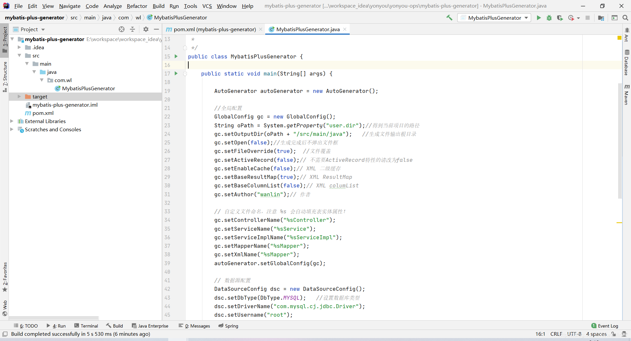This screenshot has height=341, width=631.
Task: Collapse the main folder node
Action: 27,64
